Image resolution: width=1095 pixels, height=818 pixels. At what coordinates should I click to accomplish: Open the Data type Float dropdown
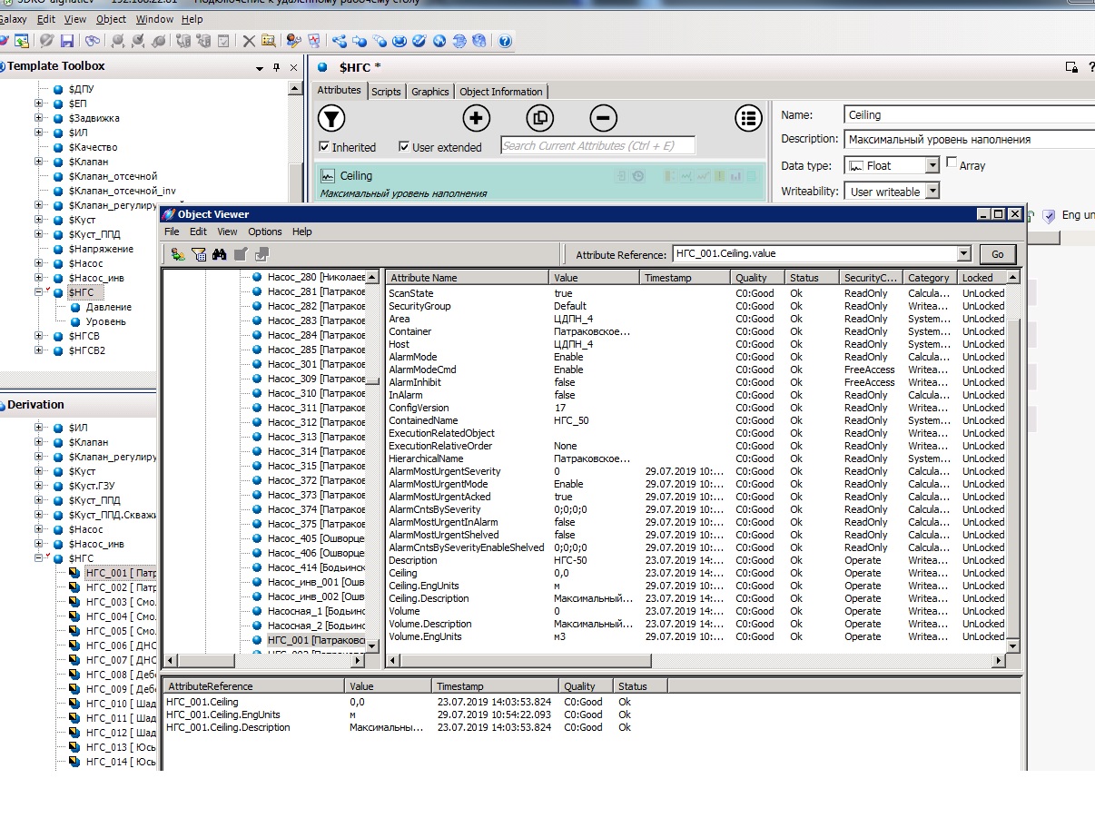pyautogui.click(x=932, y=166)
